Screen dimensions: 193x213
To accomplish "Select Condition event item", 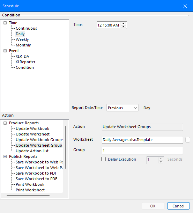I will point(25,67).
